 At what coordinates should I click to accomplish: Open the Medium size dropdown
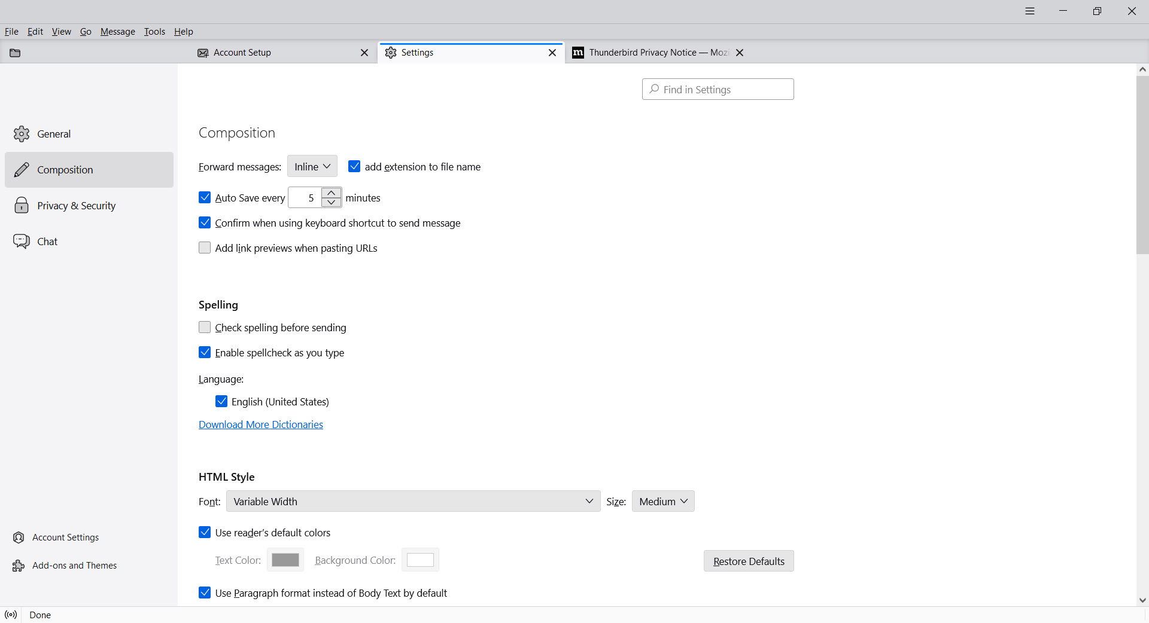pyautogui.click(x=662, y=502)
